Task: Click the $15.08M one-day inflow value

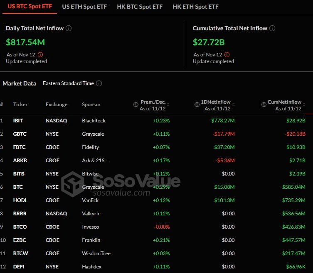Action: [x=224, y=187]
